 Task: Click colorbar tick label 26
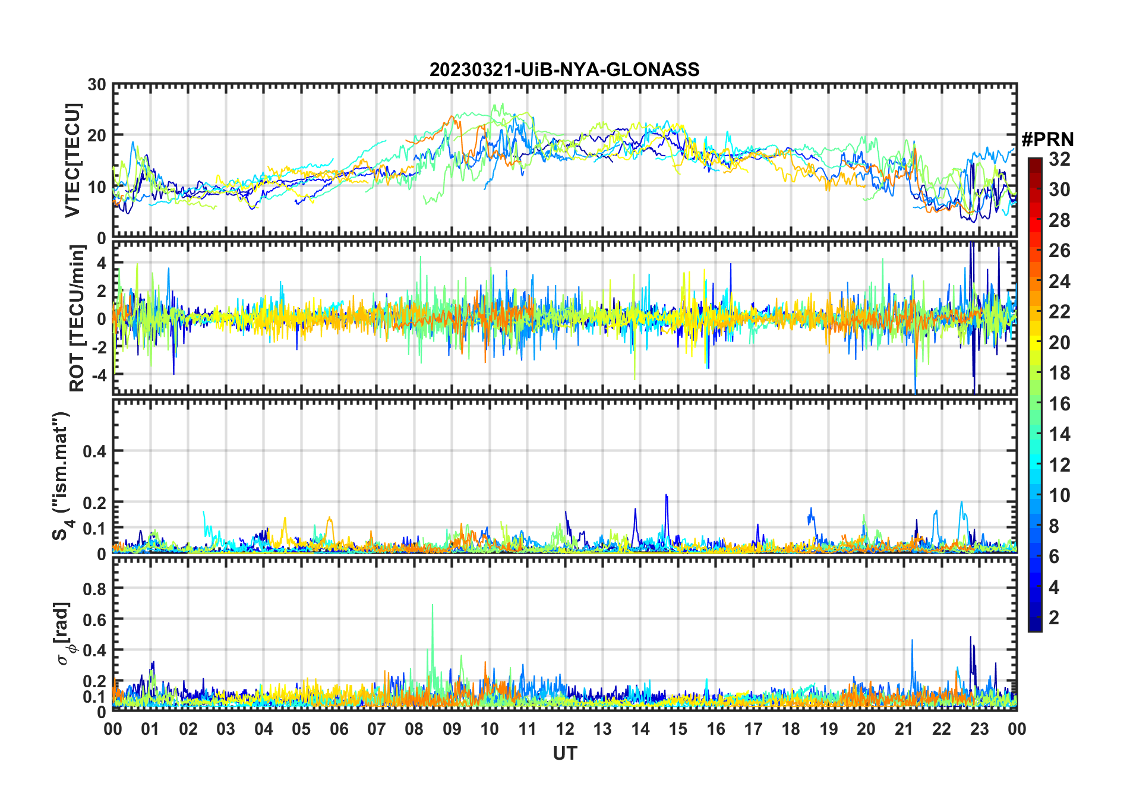tap(1059, 251)
